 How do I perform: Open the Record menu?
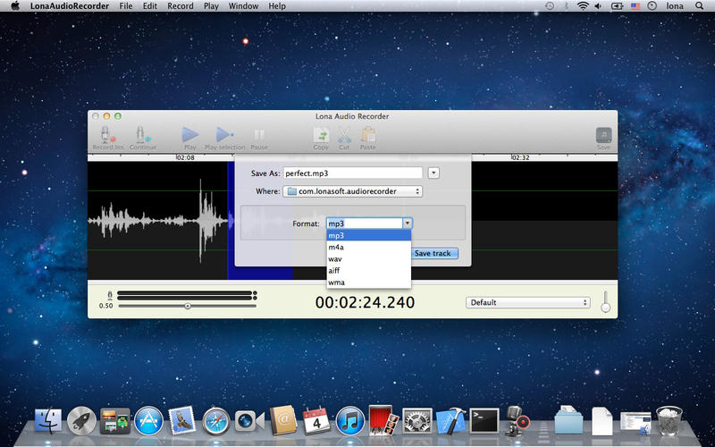(180, 6)
